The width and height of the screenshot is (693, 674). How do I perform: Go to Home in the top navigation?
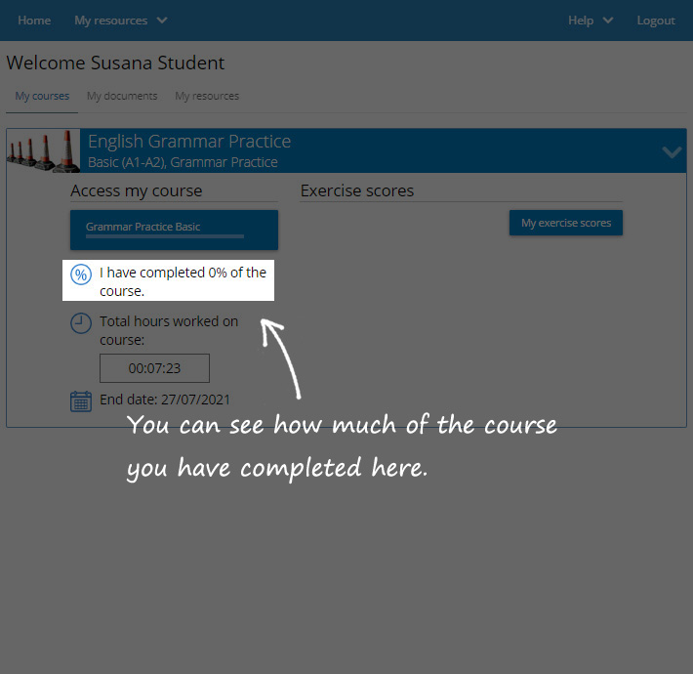coord(34,21)
